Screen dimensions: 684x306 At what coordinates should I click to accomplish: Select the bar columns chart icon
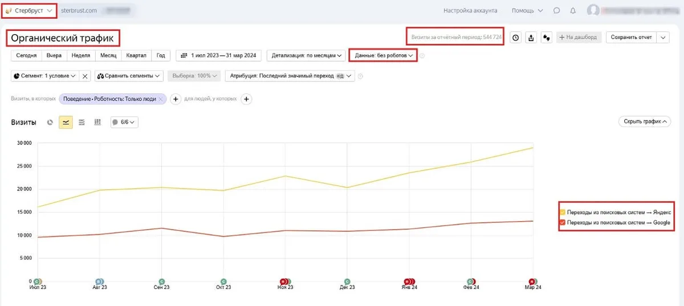(x=97, y=122)
